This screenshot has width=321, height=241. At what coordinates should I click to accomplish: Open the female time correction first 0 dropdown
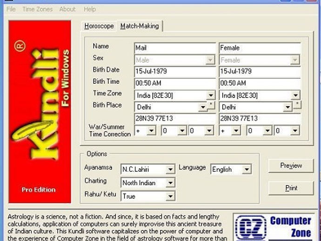point(259,131)
